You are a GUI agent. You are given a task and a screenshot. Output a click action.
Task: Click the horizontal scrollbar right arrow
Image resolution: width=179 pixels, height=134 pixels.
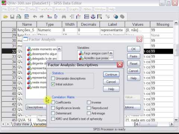tap(172, 124)
